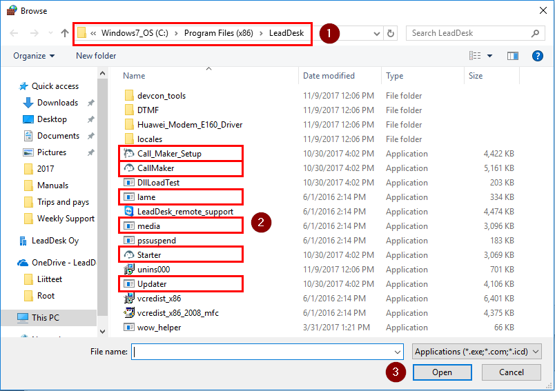
Task: Open the 2017 folder in sidebar
Action: point(39,169)
